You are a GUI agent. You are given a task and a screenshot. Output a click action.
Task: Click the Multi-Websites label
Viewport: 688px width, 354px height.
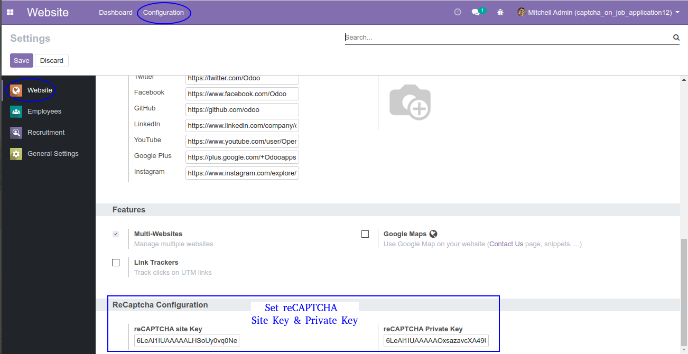pos(158,234)
